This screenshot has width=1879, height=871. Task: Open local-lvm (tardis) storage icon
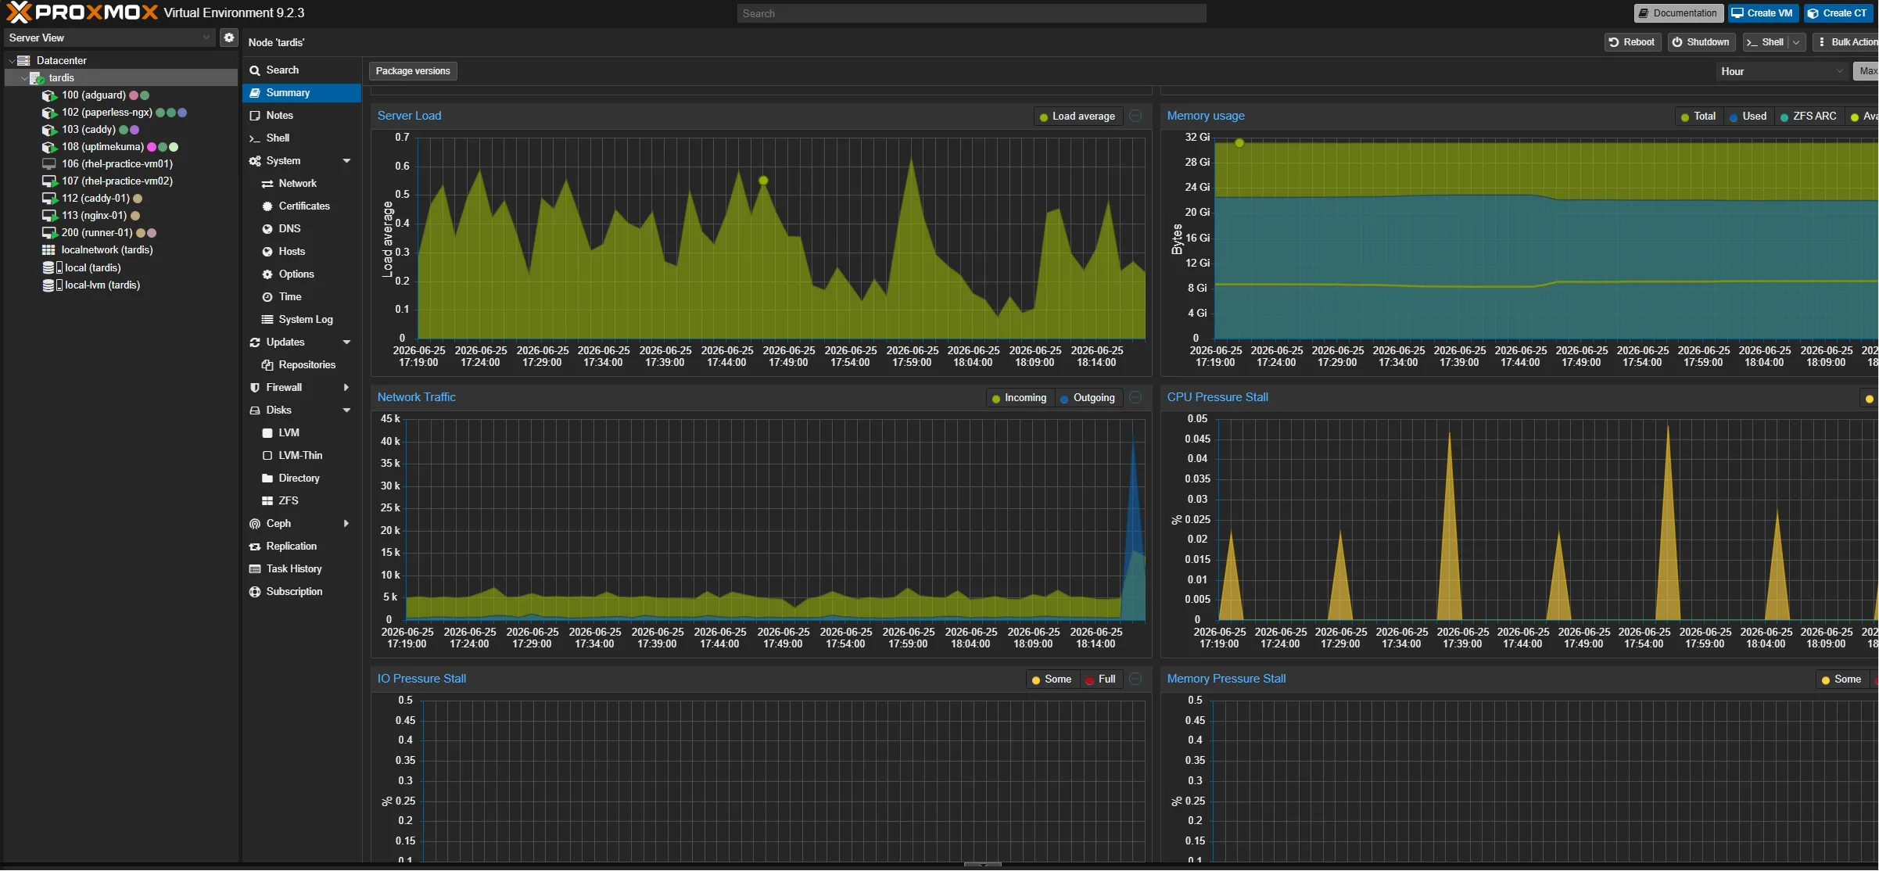(x=52, y=285)
